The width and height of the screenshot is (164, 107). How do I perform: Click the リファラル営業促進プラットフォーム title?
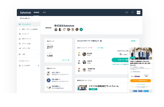[x=104, y=86]
